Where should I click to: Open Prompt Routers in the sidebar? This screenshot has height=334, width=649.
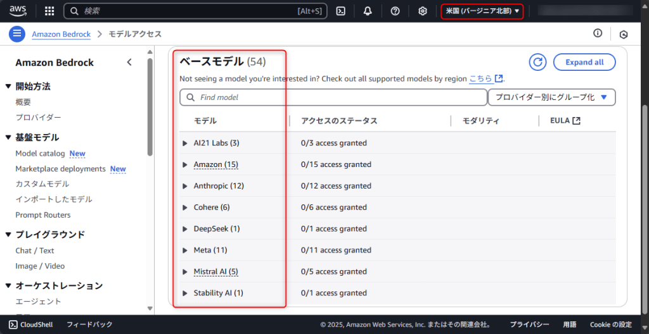coord(43,215)
